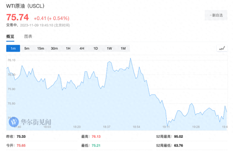Screen dimensions: 233x152
Task: Choose the 30m time interval
Action: pos(54,48)
